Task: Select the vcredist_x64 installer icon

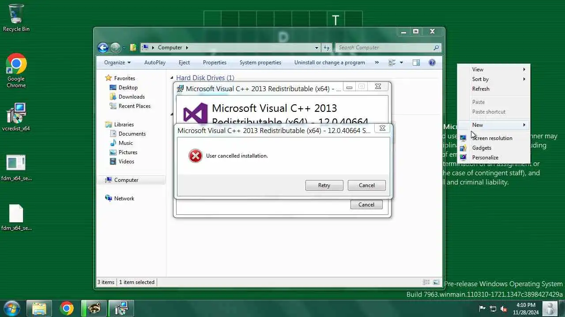Action: (x=16, y=117)
